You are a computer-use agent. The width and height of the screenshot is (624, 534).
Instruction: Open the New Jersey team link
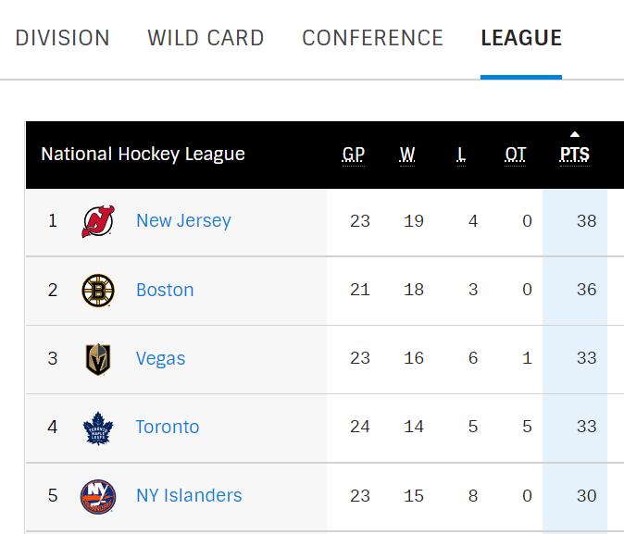183,221
